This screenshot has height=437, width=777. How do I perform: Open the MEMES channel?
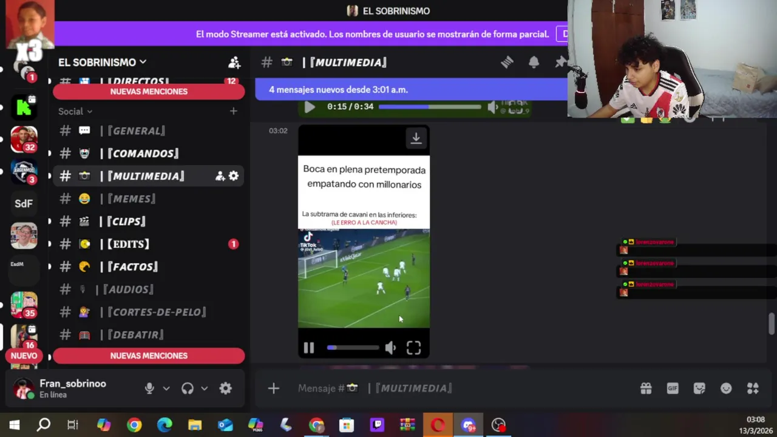click(x=149, y=198)
